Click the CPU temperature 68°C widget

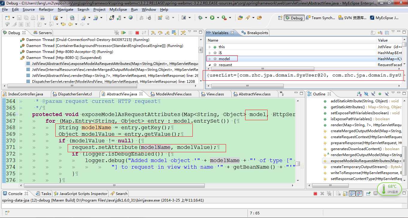pyautogui.click(x=389, y=189)
